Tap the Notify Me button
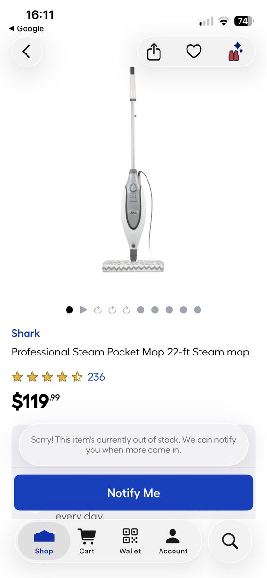 click(x=133, y=493)
